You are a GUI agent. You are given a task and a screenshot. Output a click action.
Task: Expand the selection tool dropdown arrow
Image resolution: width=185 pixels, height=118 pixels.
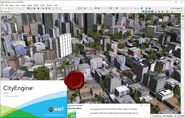[x=41, y=8]
